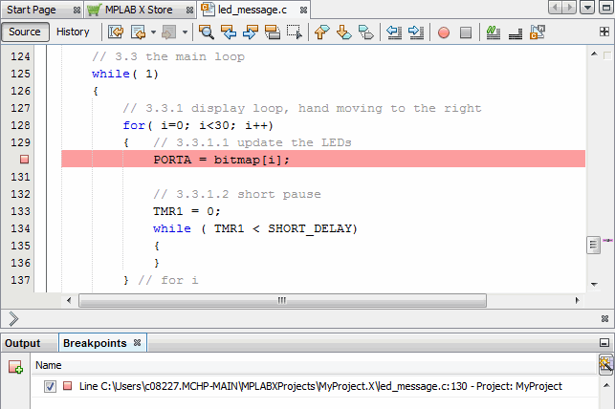The height and width of the screenshot is (409, 615).
Task: Open the document list dropdown arrow
Action: [586, 8]
